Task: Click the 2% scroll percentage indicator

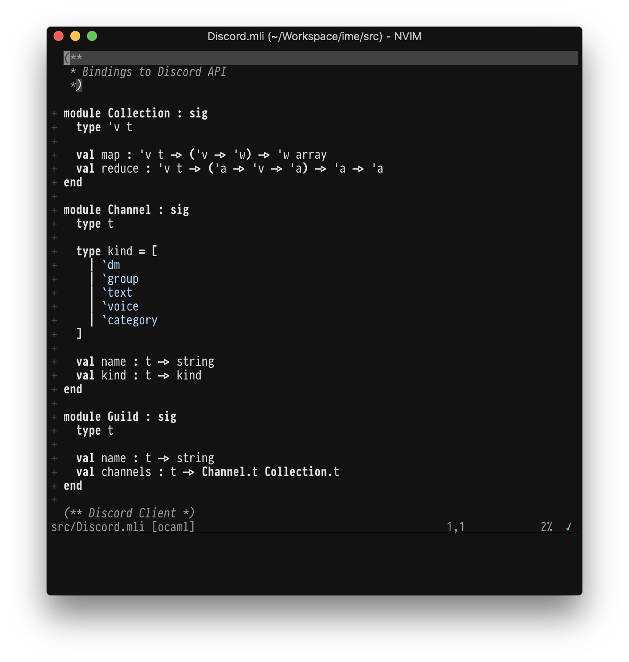Action: (x=547, y=527)
